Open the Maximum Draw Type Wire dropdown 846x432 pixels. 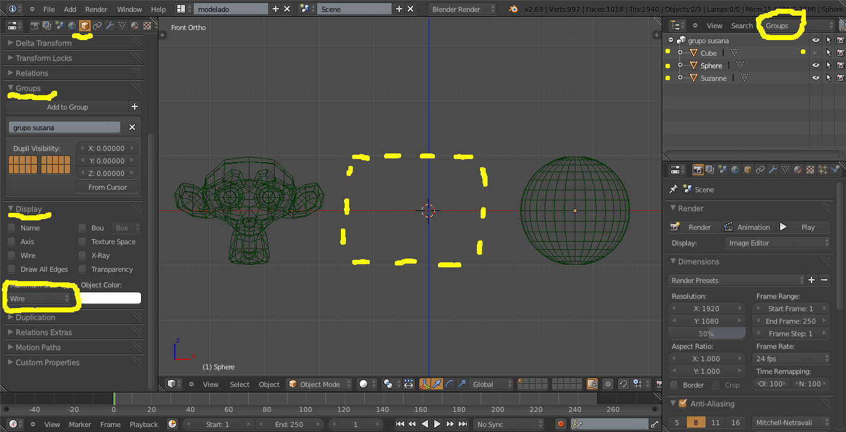click(39, 299)
